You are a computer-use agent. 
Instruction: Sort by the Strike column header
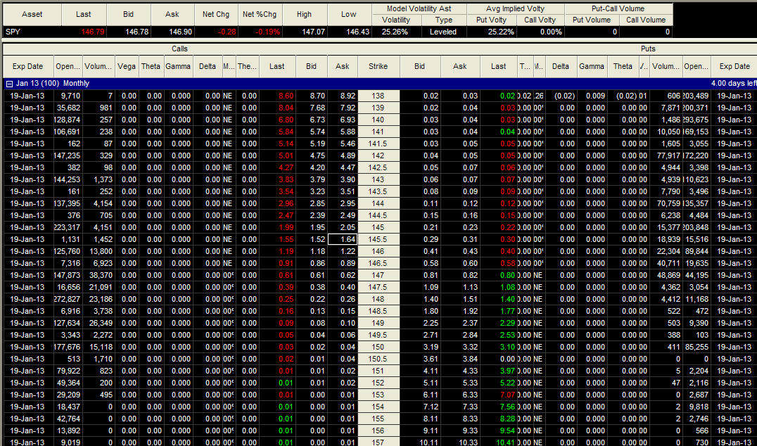378,66
